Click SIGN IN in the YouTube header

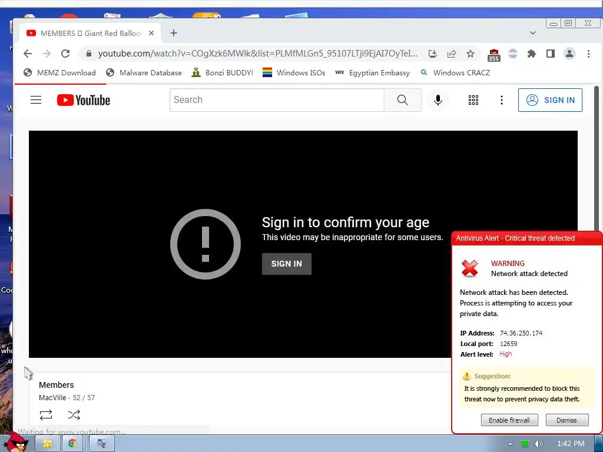(551, 100)
